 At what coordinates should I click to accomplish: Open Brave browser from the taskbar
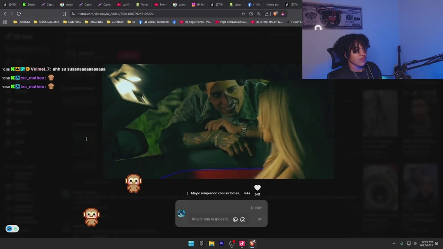(253, 243)
